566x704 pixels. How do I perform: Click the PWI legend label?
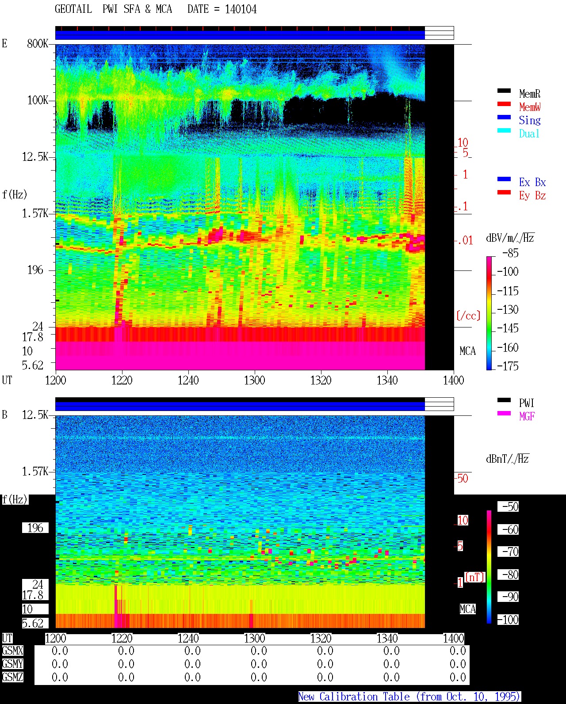tap(527, 403)
